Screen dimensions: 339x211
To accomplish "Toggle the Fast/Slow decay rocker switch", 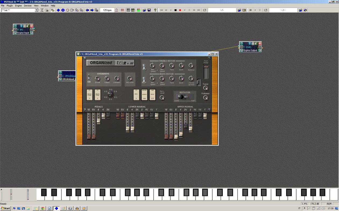I will coord(153,95).
